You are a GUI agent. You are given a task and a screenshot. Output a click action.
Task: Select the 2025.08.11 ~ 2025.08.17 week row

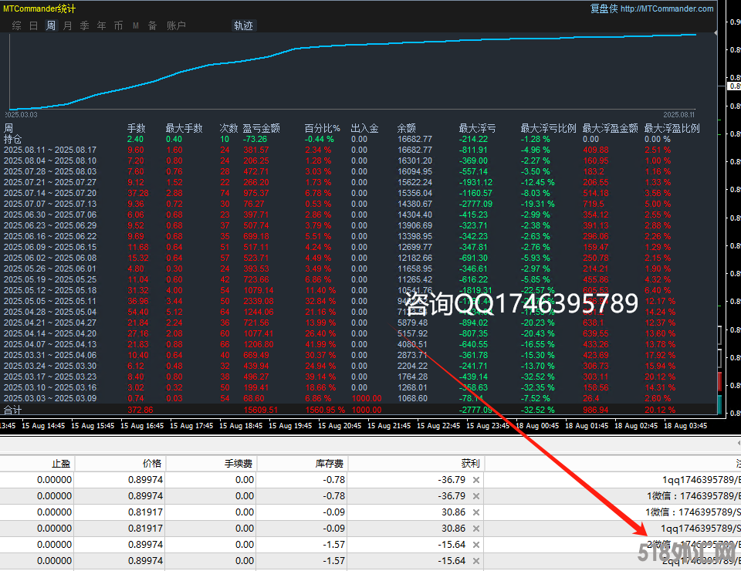click(51, 150)
